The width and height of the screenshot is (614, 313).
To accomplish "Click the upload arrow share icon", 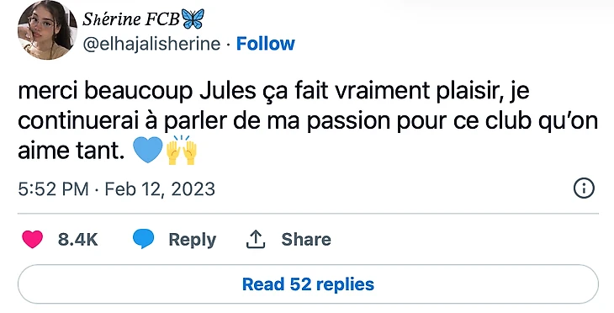I will pyautogui.click(x=256, y=239).
